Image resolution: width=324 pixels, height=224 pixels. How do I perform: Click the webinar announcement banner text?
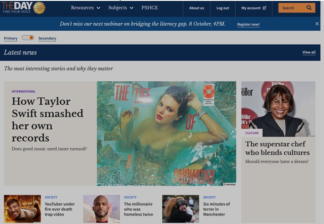point(143,24)
